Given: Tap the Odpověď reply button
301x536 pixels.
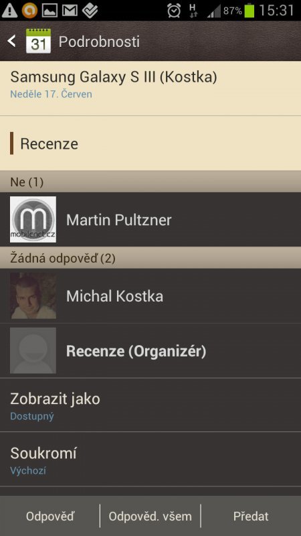Looking at the screenshot, I should coord(49,516).
